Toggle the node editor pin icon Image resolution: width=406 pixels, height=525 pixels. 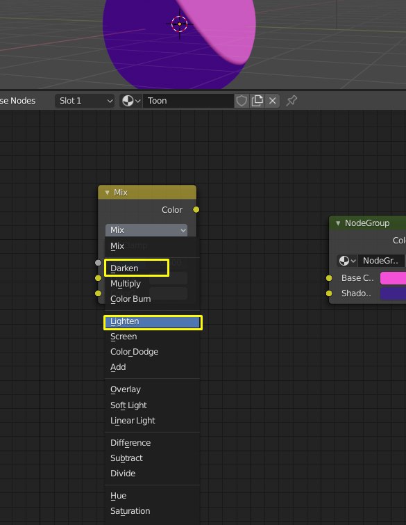[291, 100]
